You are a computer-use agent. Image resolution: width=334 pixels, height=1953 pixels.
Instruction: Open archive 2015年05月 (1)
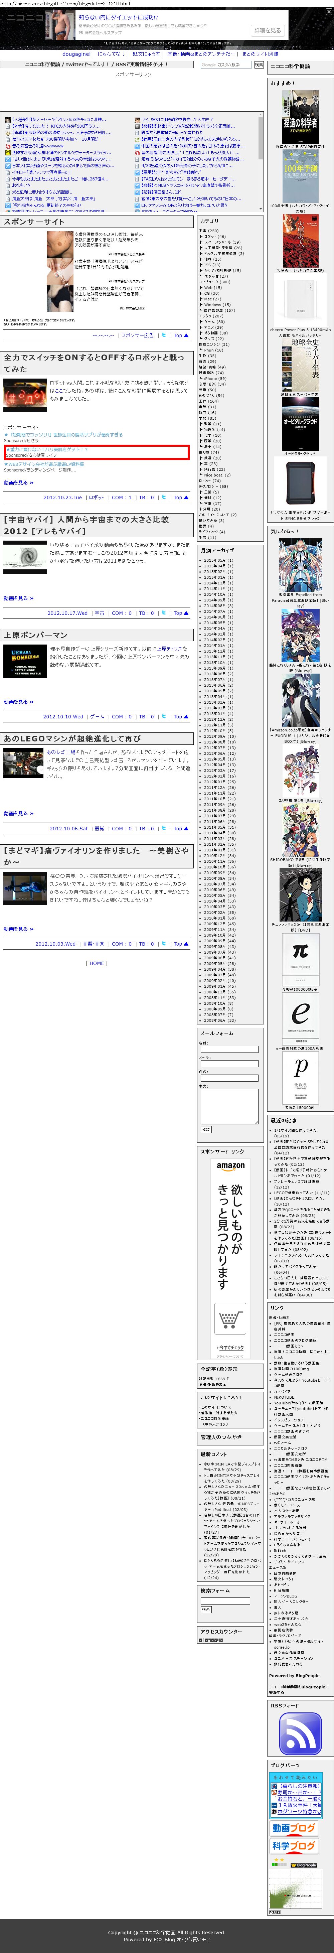(x=219, y=560)
